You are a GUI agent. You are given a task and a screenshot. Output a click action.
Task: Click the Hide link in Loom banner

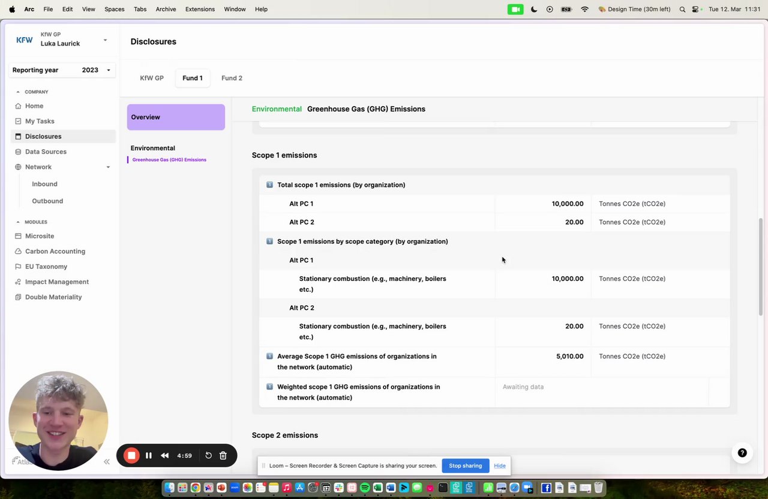coord(500,466)
